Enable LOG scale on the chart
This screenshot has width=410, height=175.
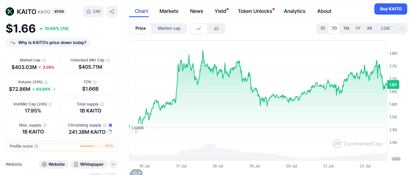pyautogui.click(x=385, y=28)
